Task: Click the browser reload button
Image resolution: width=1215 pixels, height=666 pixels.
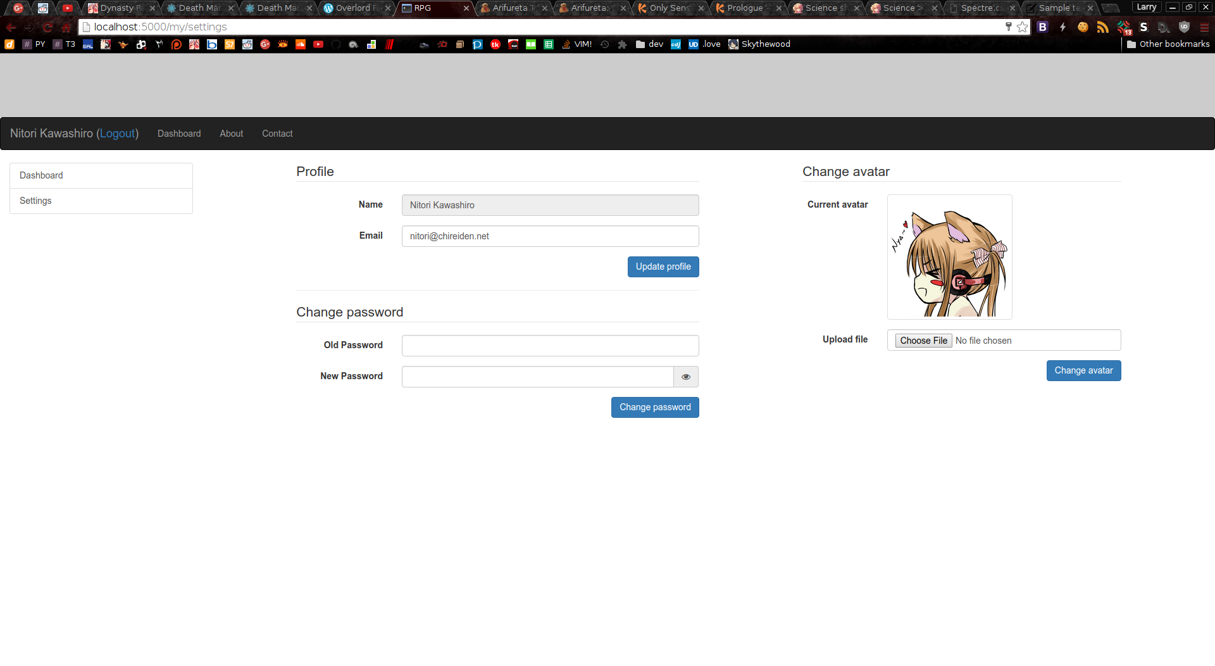Action: [47, 27]
